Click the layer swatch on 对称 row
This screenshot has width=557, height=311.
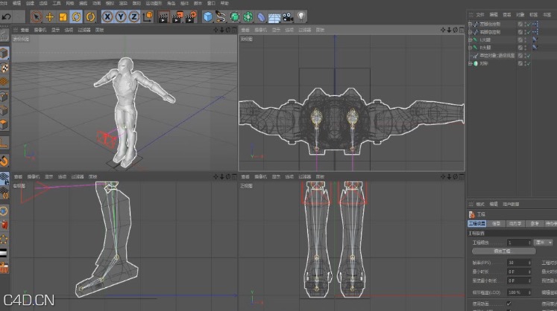click(x=520, y=63)
